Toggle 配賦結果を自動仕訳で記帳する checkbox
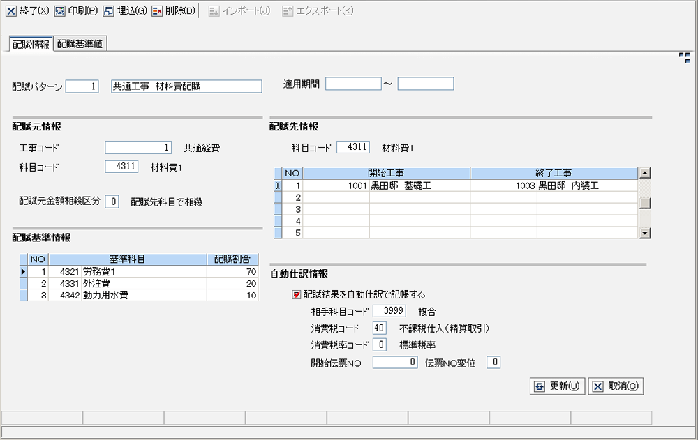 (297, 294)
